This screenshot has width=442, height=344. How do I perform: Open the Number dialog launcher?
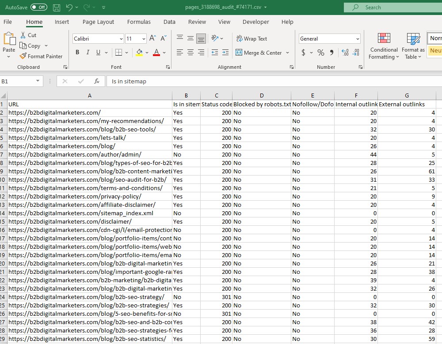tap(361, 67)
